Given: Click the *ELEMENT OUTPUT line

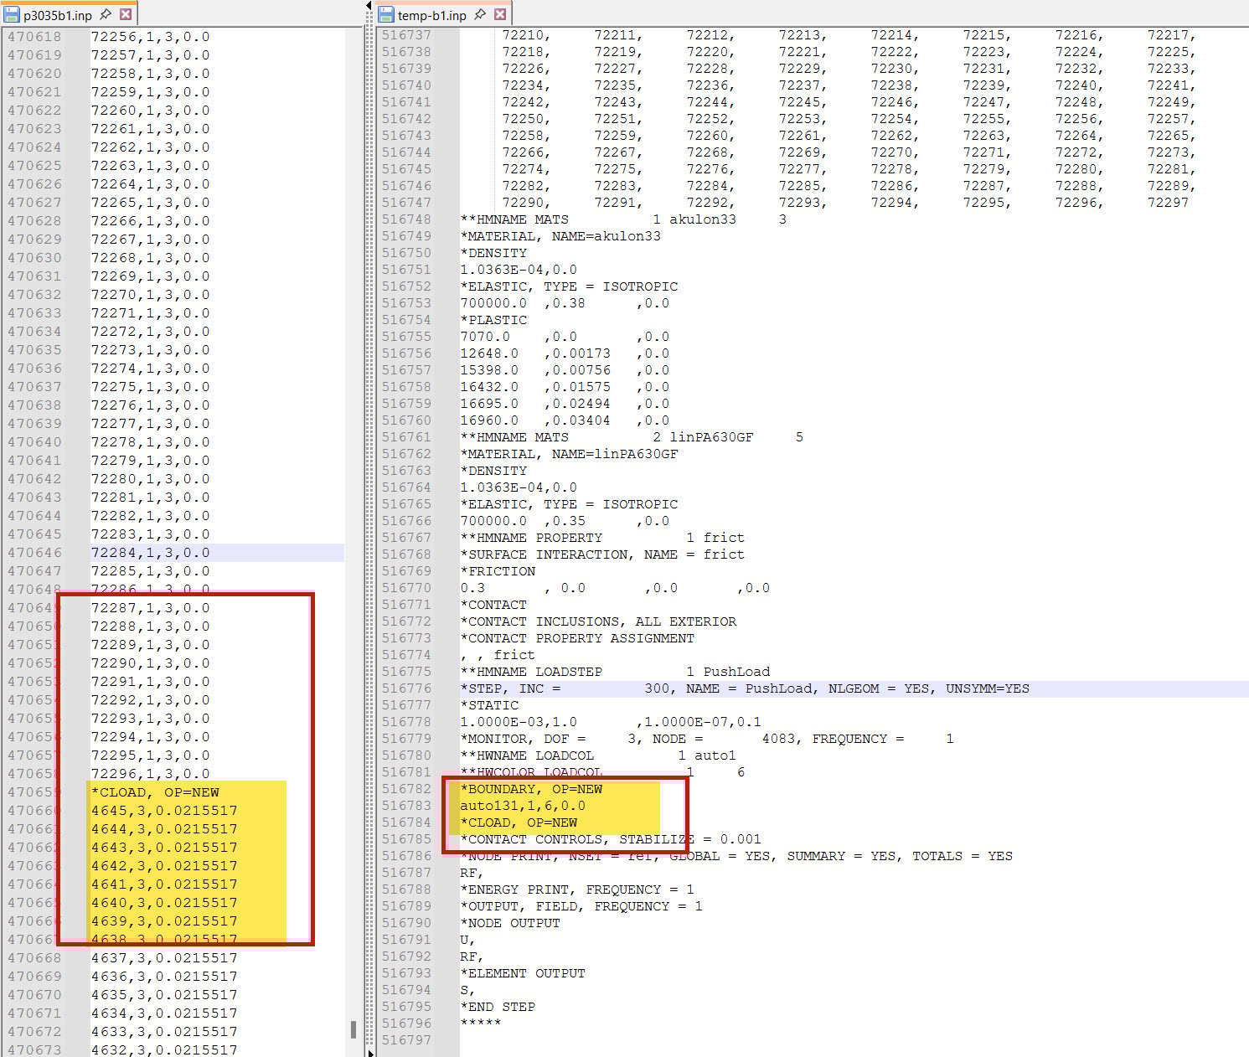Looking at the screenshot, I should [523, 973].
